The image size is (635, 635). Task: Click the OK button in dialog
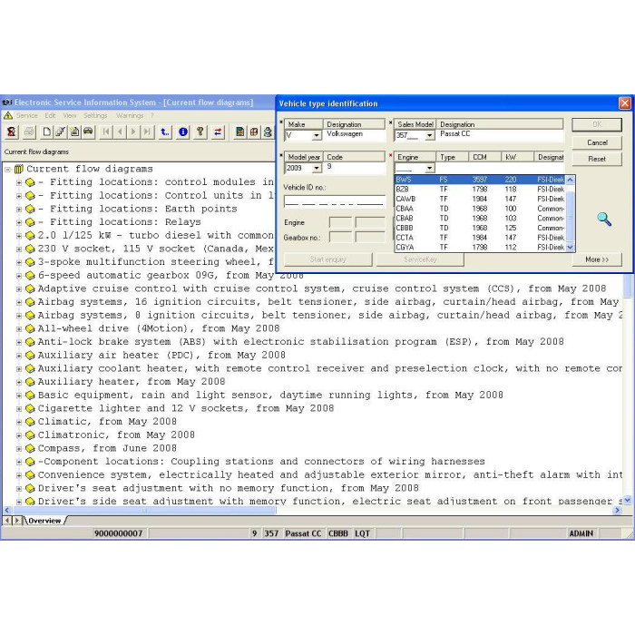pos(597,125)
